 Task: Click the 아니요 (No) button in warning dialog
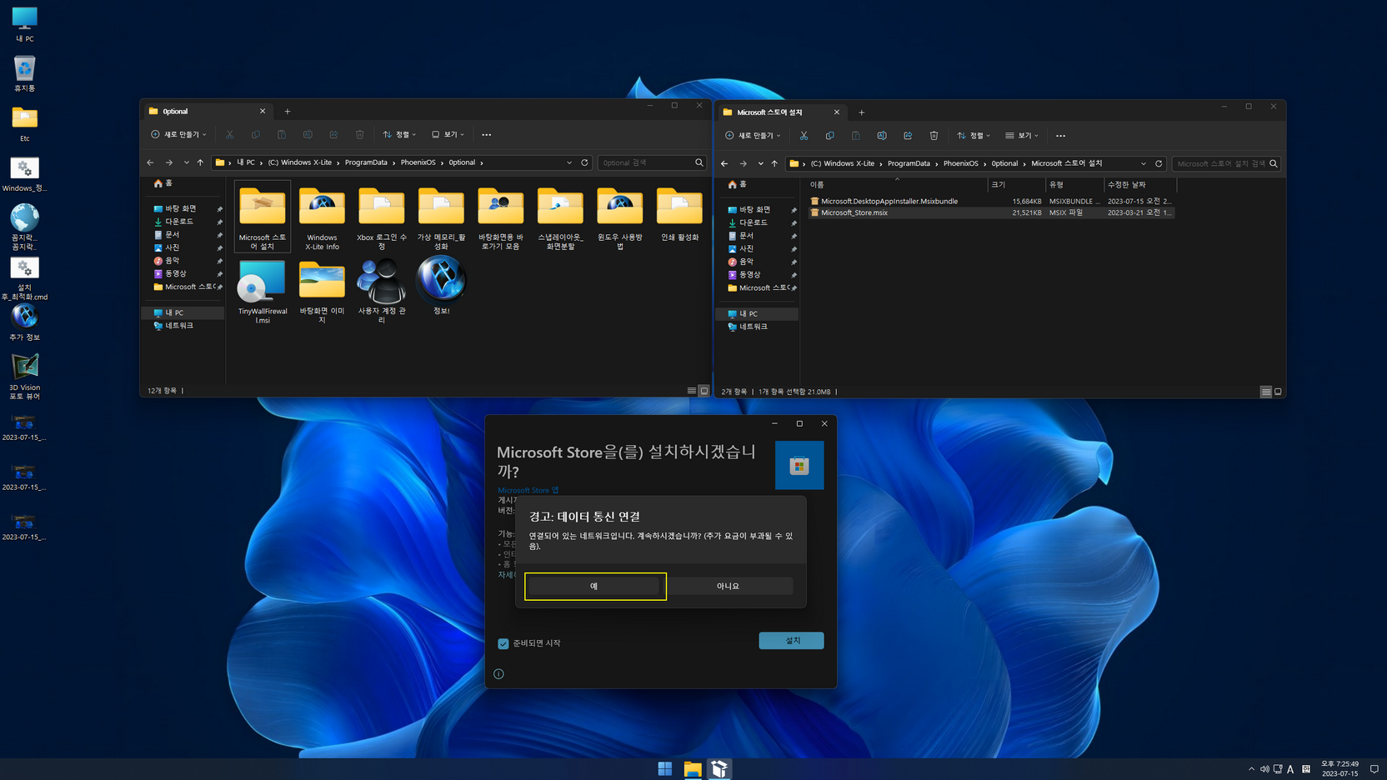729,586
